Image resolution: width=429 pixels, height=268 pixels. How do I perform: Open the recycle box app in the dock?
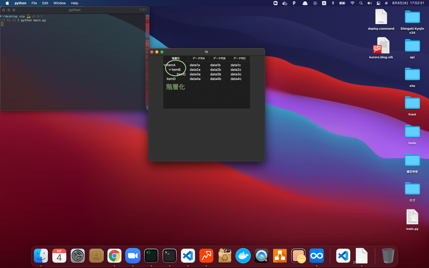(224, 256)
